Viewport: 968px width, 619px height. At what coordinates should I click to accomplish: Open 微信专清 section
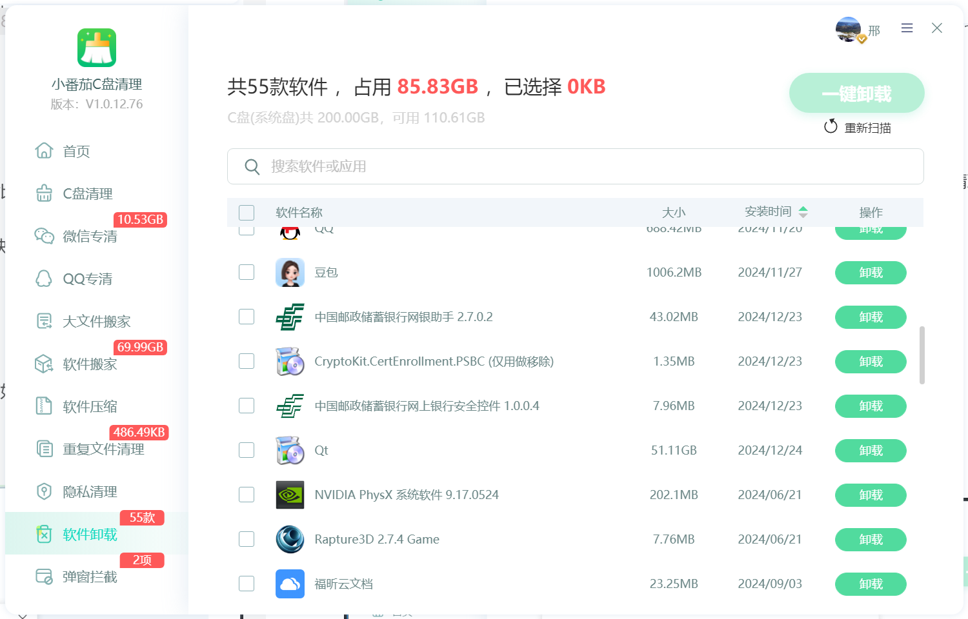point(90,236)
